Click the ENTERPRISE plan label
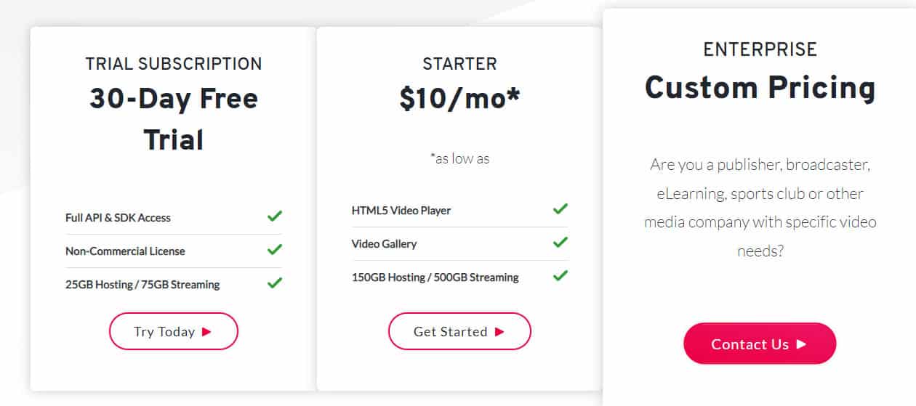This screenshot has width=916, height=406. coord(760,49)
